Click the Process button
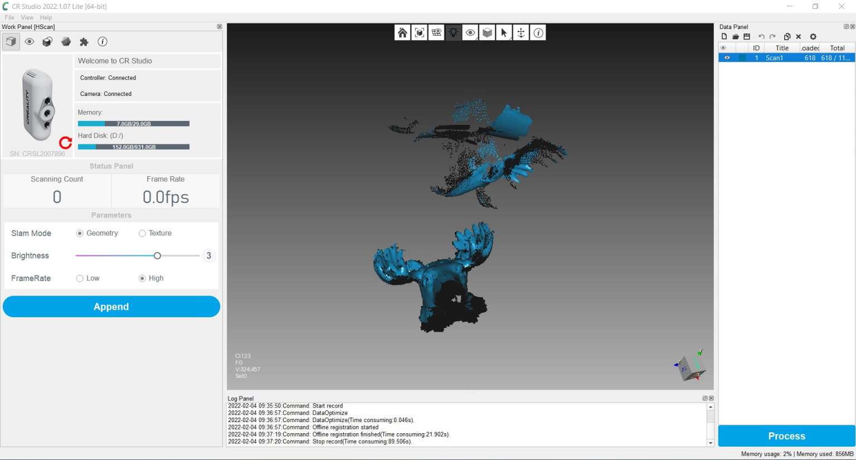The height and width of the screenshot is (460, 856). [x=786, y=436]
